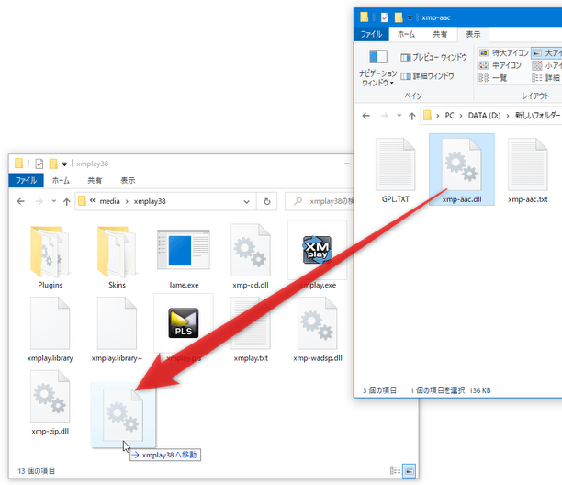
Task: Expand chevron after media in xmplay38 address
Action: coord(127,201)
